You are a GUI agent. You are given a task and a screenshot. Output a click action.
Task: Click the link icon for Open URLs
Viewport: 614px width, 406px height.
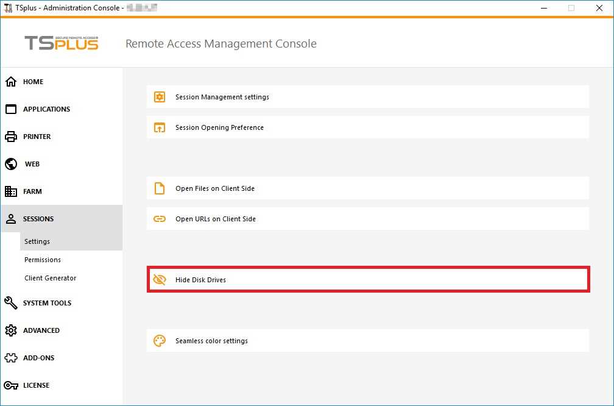coord(160,219)
